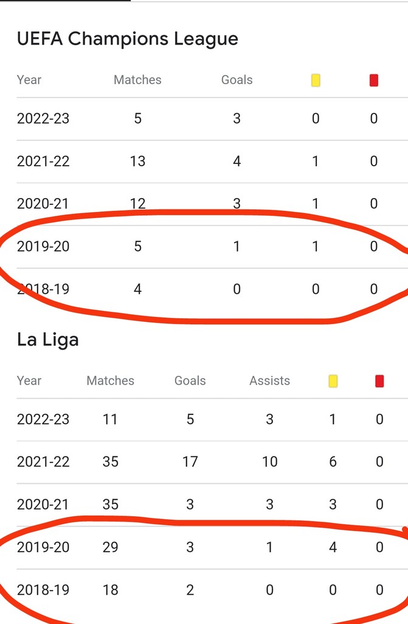Select the La Liga 2021-22 season row
The width and height of the screenshot is (408, 624).
point(212,462)
